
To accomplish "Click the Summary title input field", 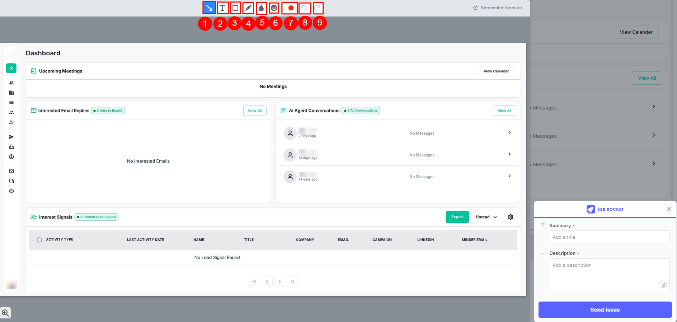I will click(x=609, y=237).
